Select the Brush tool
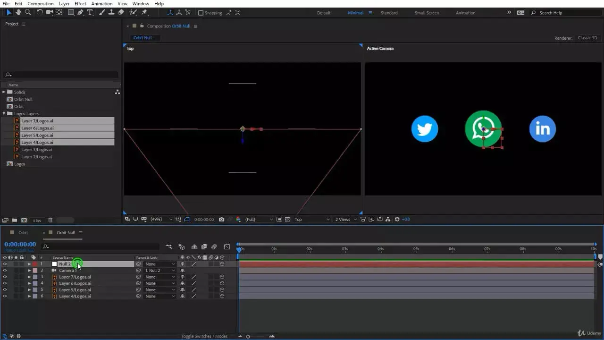The image size is (604, 340). pyautogui.click(x=102, y=12)
